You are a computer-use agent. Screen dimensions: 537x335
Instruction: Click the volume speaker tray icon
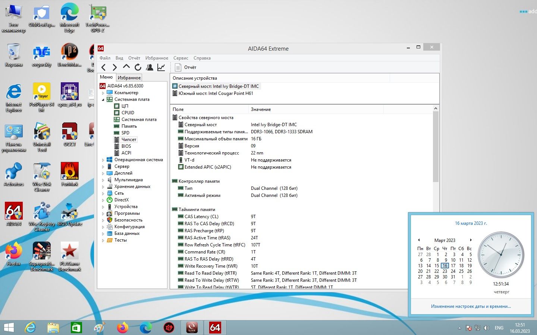click(487, 328)
